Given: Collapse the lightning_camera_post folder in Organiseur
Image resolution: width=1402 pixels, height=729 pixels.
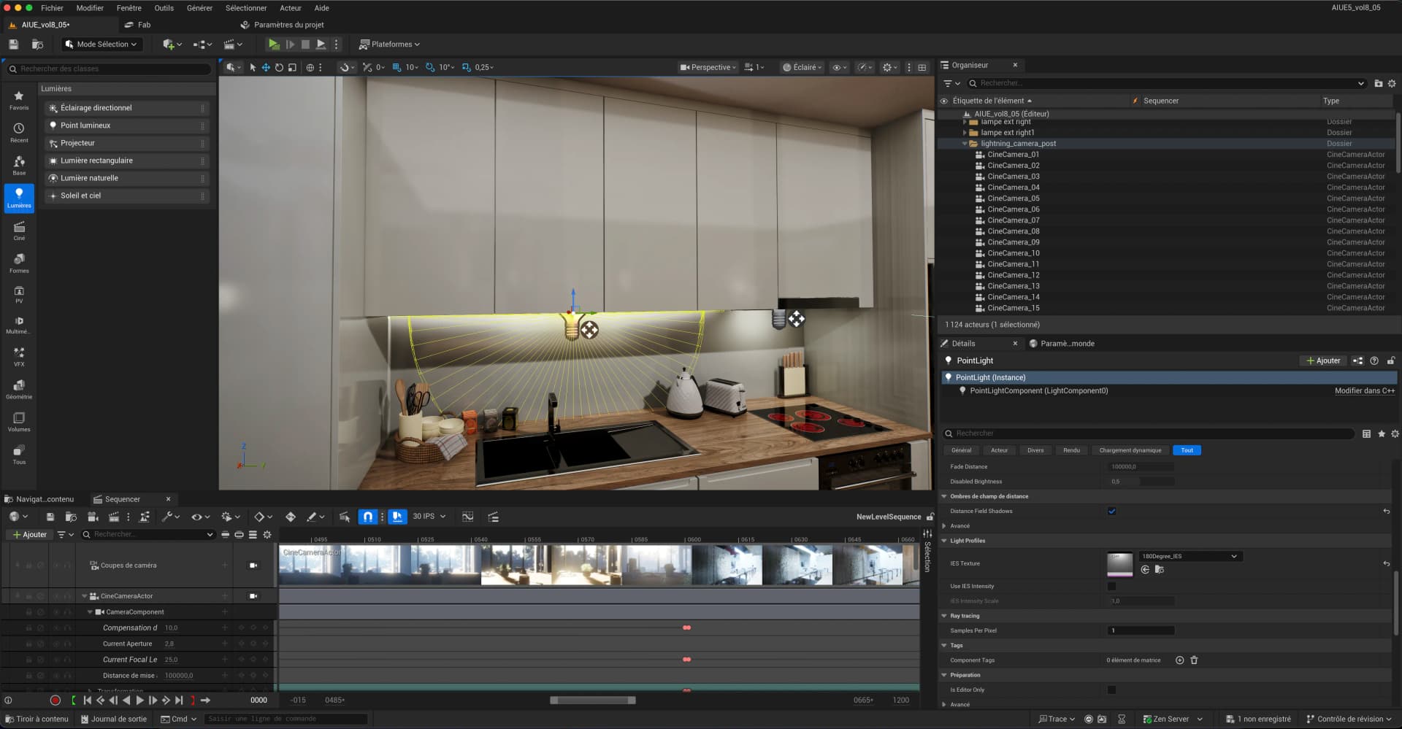Looking at the screenshot, I should point(965,143).
